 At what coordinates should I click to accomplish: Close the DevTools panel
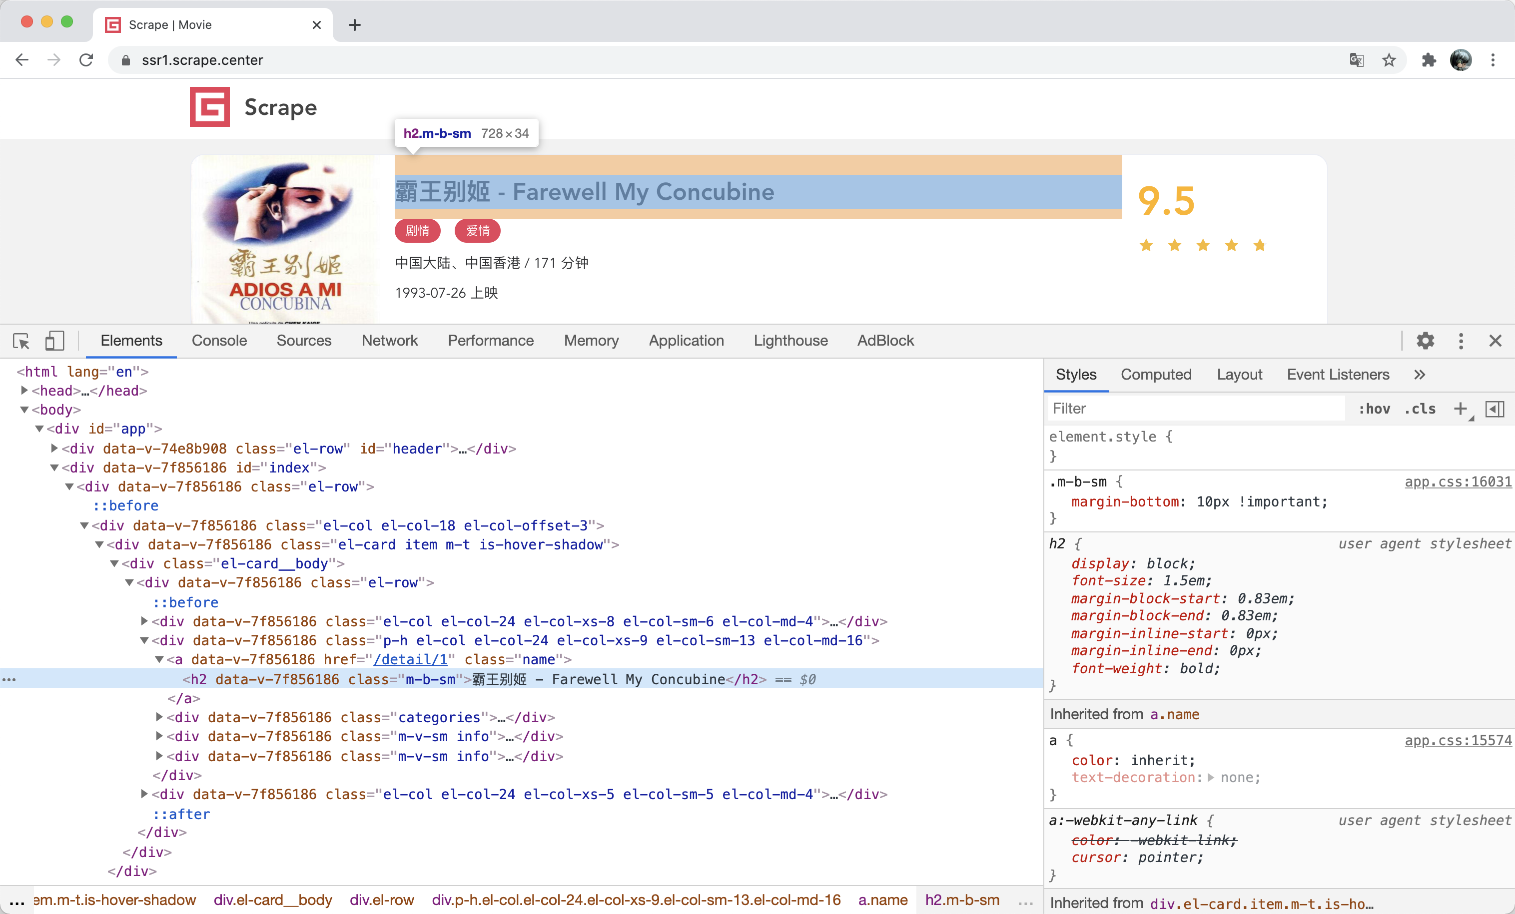tap(1496, 341)
